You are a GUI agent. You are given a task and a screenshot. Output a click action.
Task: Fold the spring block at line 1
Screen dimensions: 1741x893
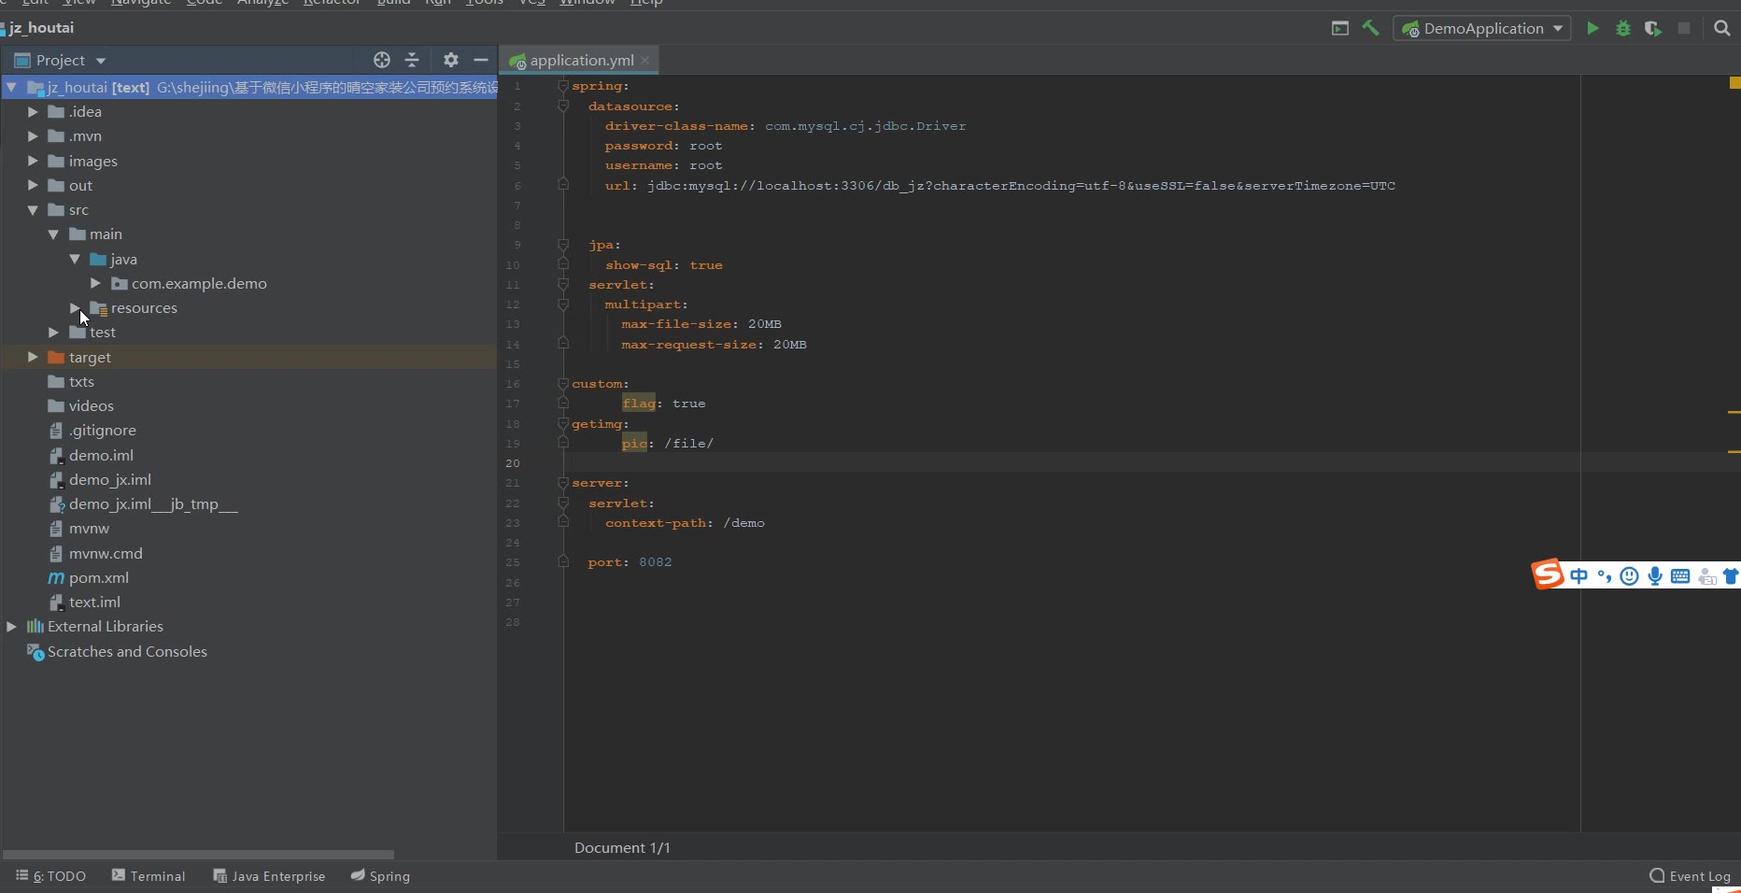pyautogui.click(x=563, y=86)
